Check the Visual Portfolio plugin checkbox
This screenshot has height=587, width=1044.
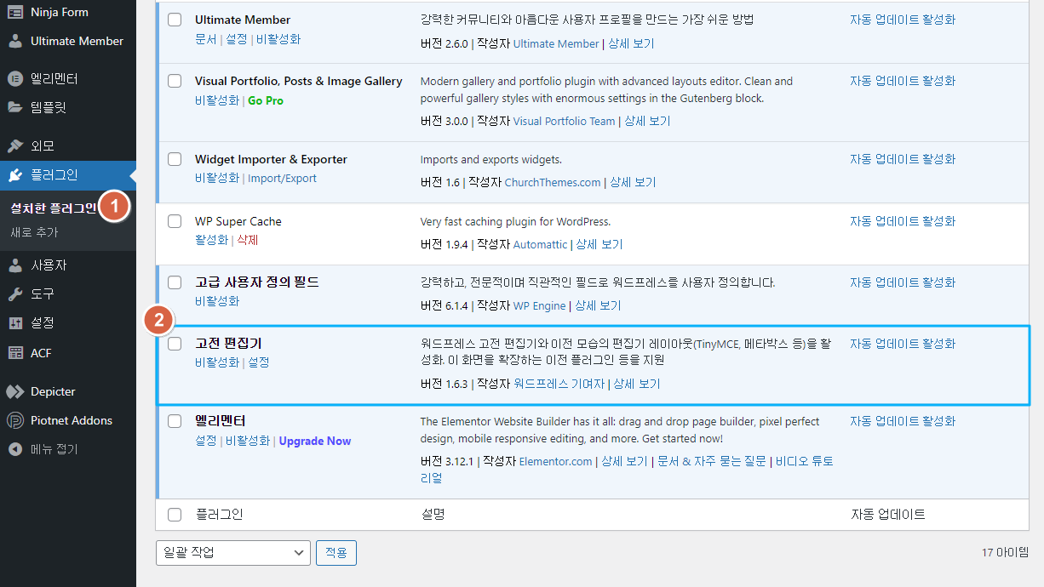[x=175, y=81]
